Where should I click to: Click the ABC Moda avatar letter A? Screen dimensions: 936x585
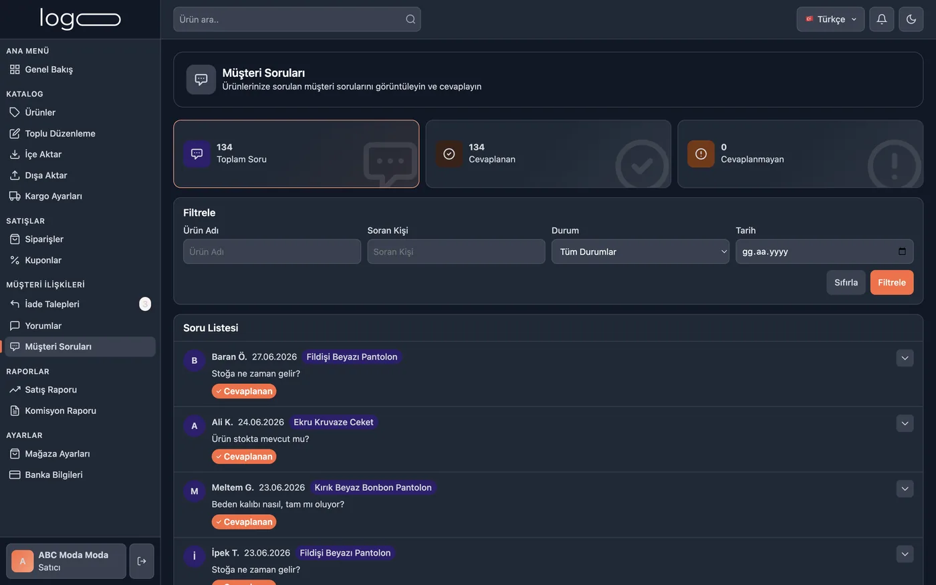pos(23,561)
